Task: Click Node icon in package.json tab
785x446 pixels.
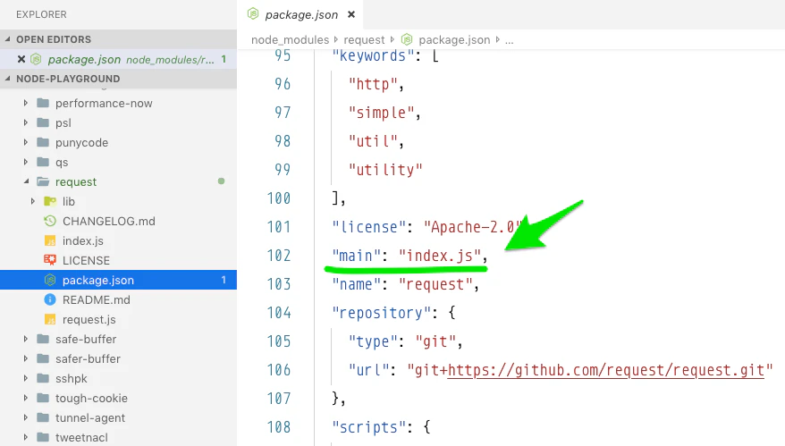Action: 253,14
